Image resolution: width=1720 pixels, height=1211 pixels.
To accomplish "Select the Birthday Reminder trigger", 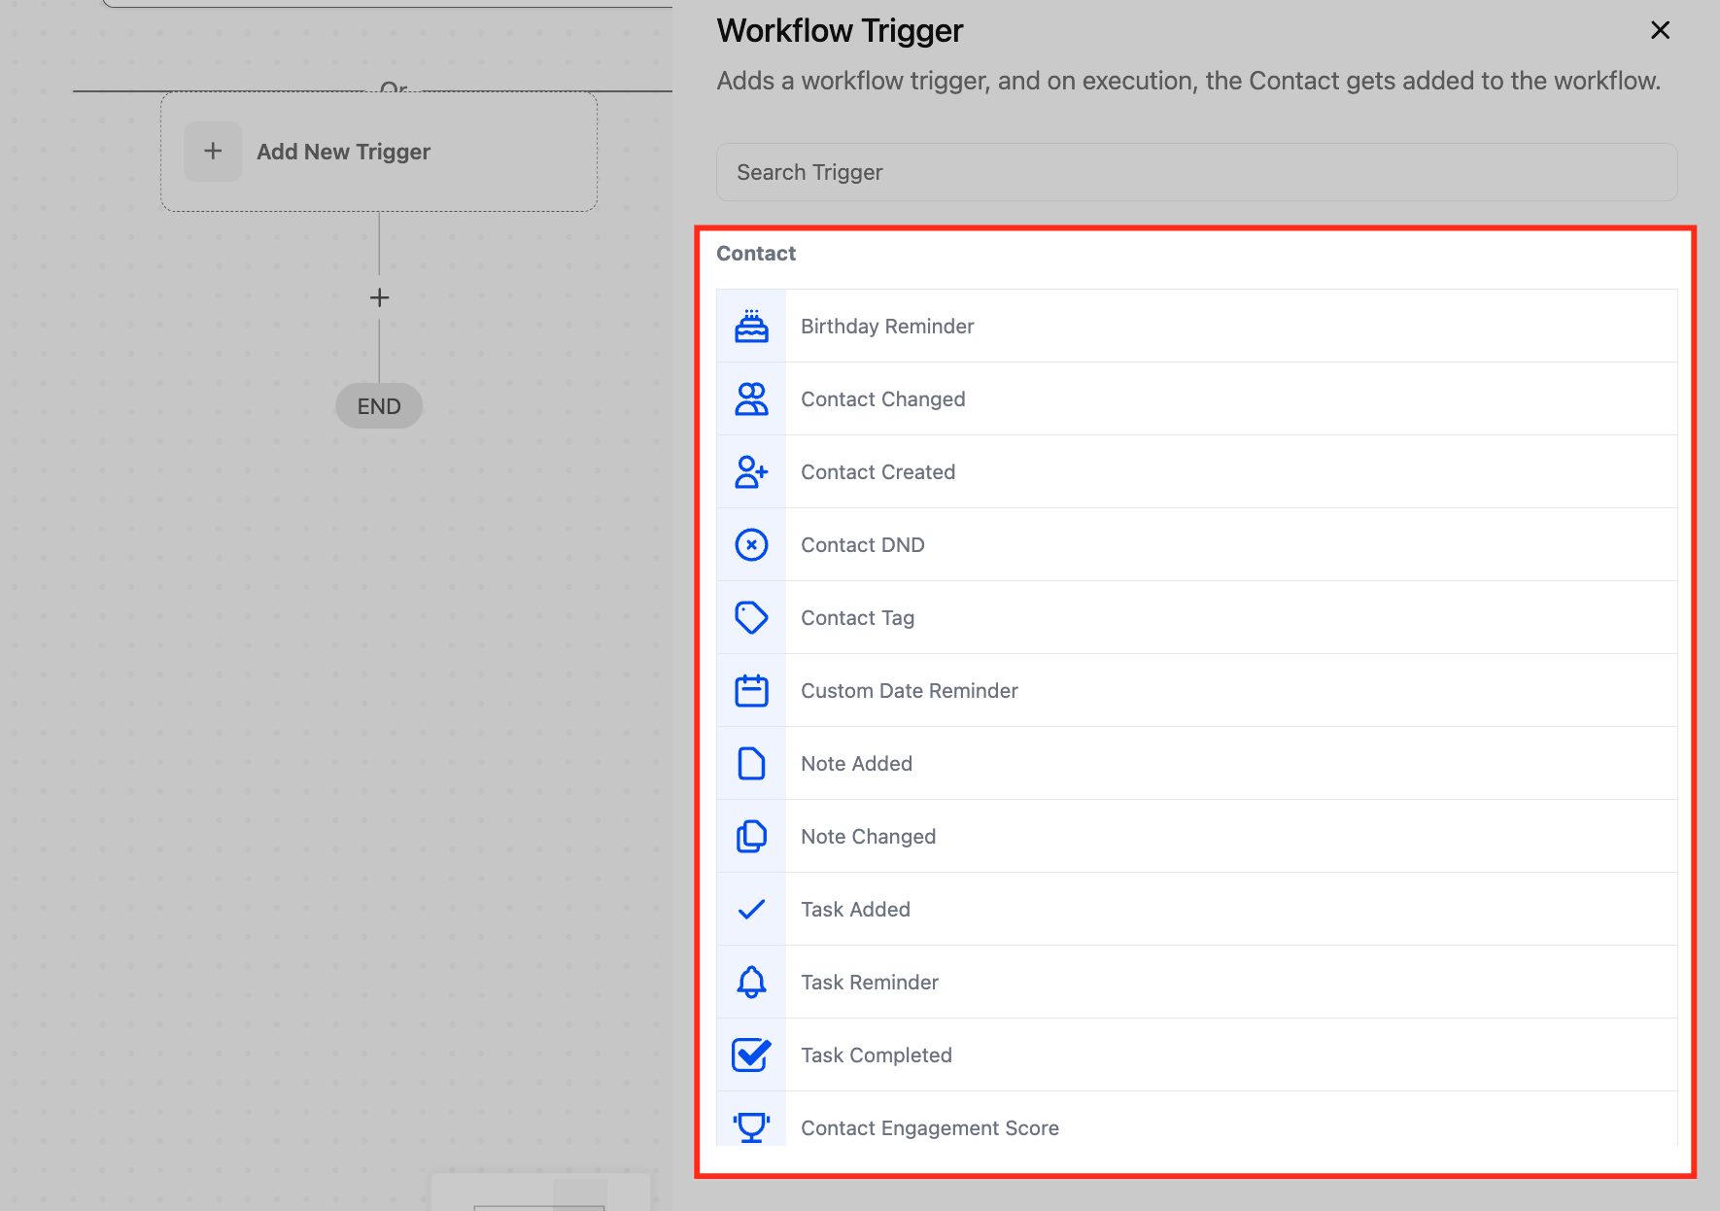I will click(1196, 327).
